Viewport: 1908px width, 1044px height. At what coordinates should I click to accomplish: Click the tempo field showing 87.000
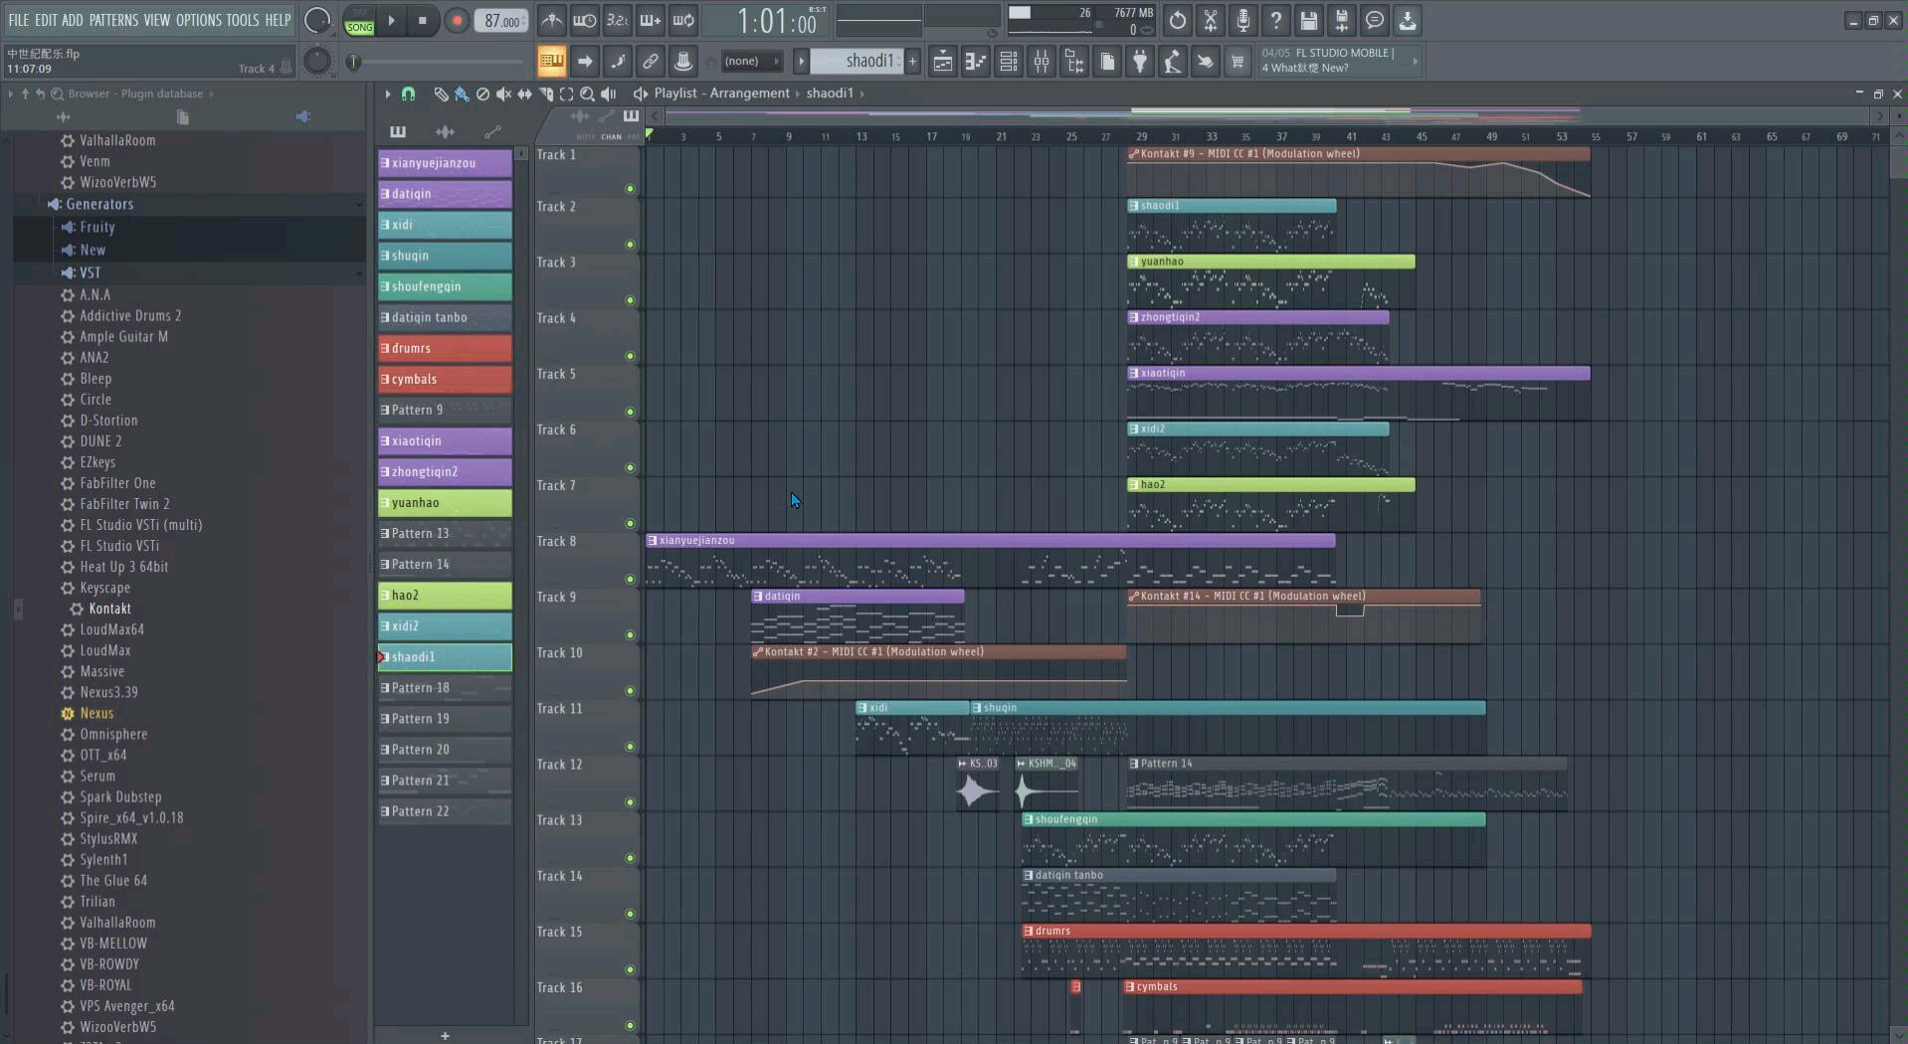pyautogui.click(x=501, y=21)
